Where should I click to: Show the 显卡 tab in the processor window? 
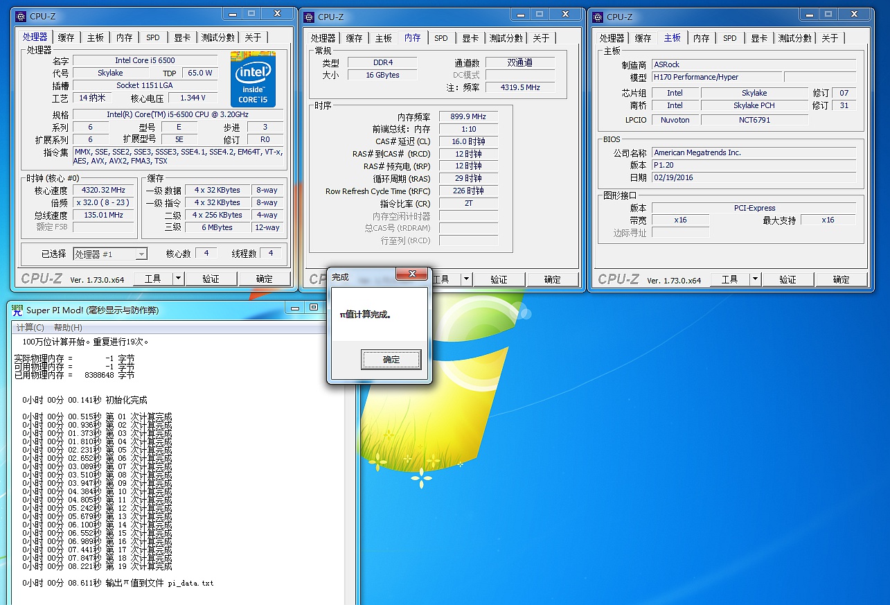click(x=181, y=38)
